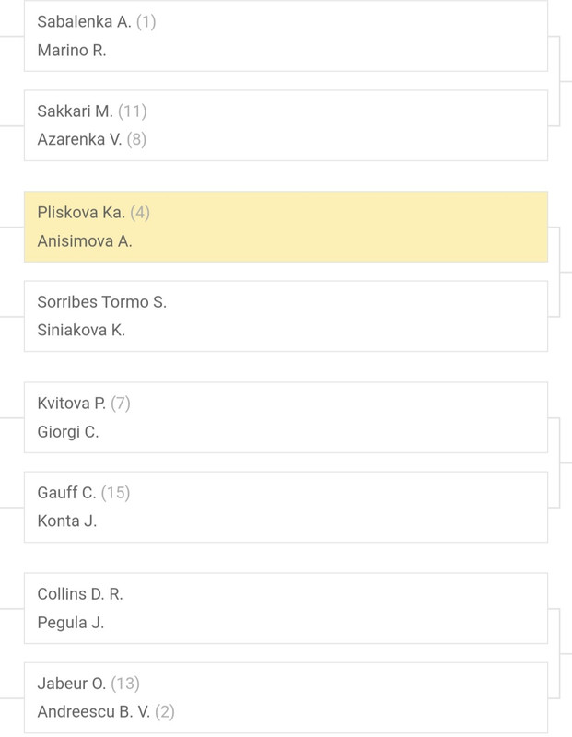Select Andreescu B. V. seeded 2

point(106,712)
